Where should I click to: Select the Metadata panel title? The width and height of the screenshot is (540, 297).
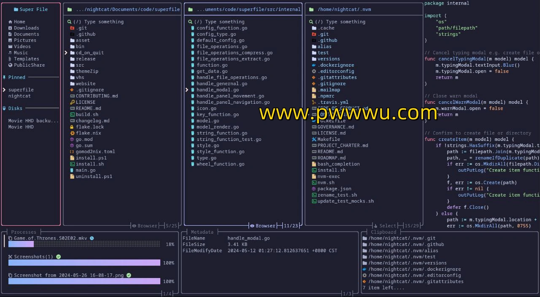pos(202,232)
